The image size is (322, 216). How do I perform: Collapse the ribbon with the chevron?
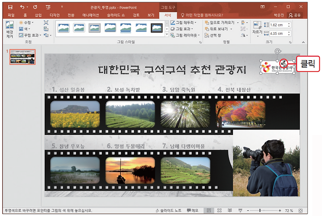(x=303, y=42)
